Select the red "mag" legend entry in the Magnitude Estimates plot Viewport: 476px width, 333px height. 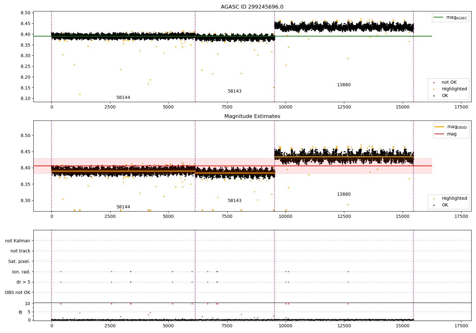coord(446,134)
